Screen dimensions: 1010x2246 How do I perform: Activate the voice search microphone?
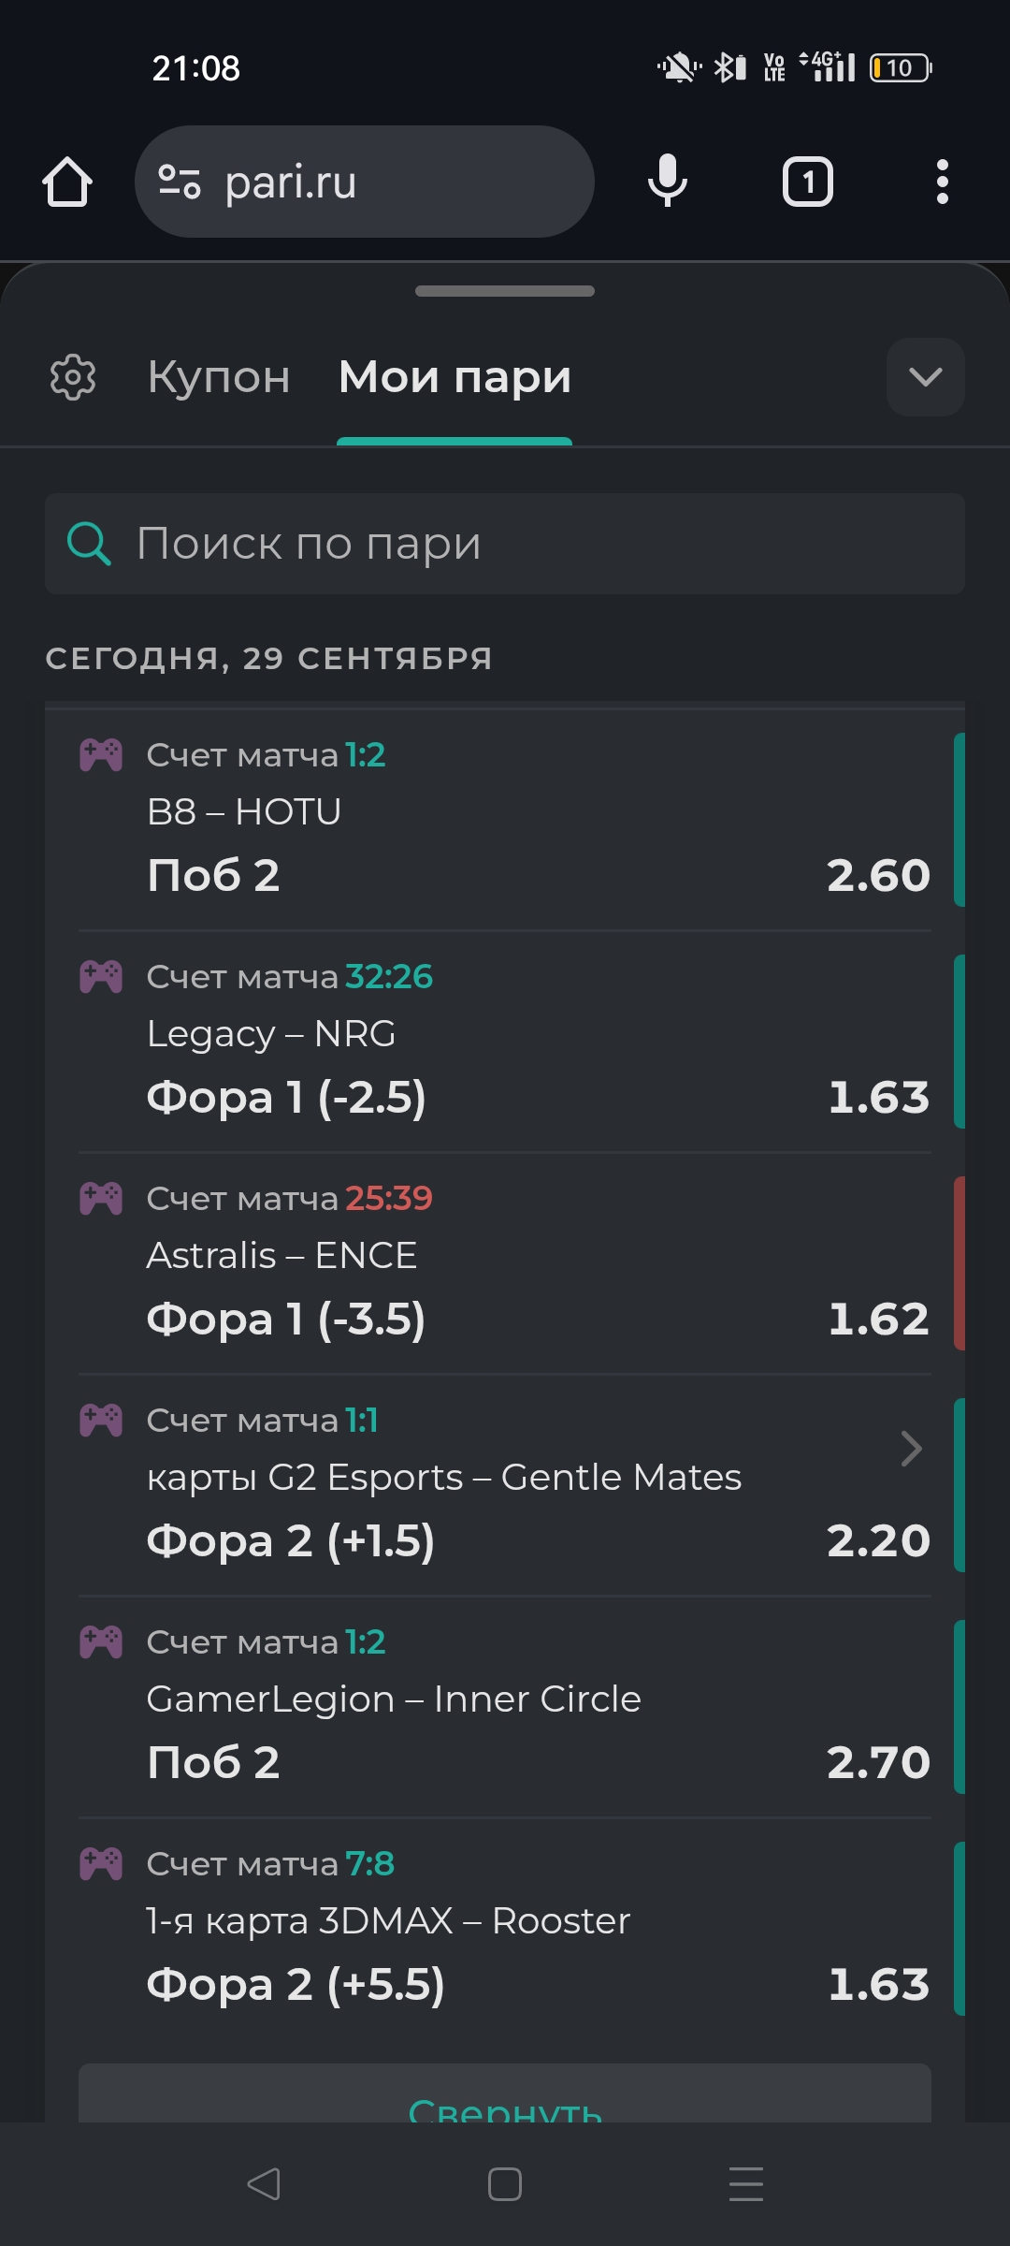click(x=668, y=182)
